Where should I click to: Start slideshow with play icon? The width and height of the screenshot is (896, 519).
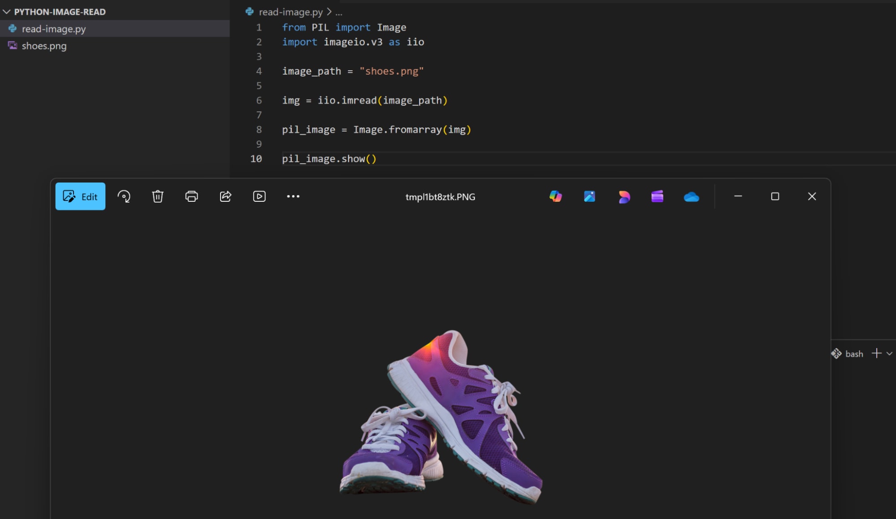click(259, 196)
